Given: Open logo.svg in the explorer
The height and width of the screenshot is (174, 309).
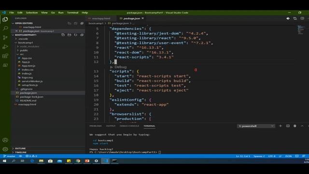Looking at the screenshot, I should pyautogui.click(x=27, y=77).
